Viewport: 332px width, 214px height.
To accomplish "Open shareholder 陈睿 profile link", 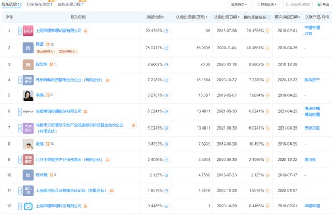I will coord(39,44).
